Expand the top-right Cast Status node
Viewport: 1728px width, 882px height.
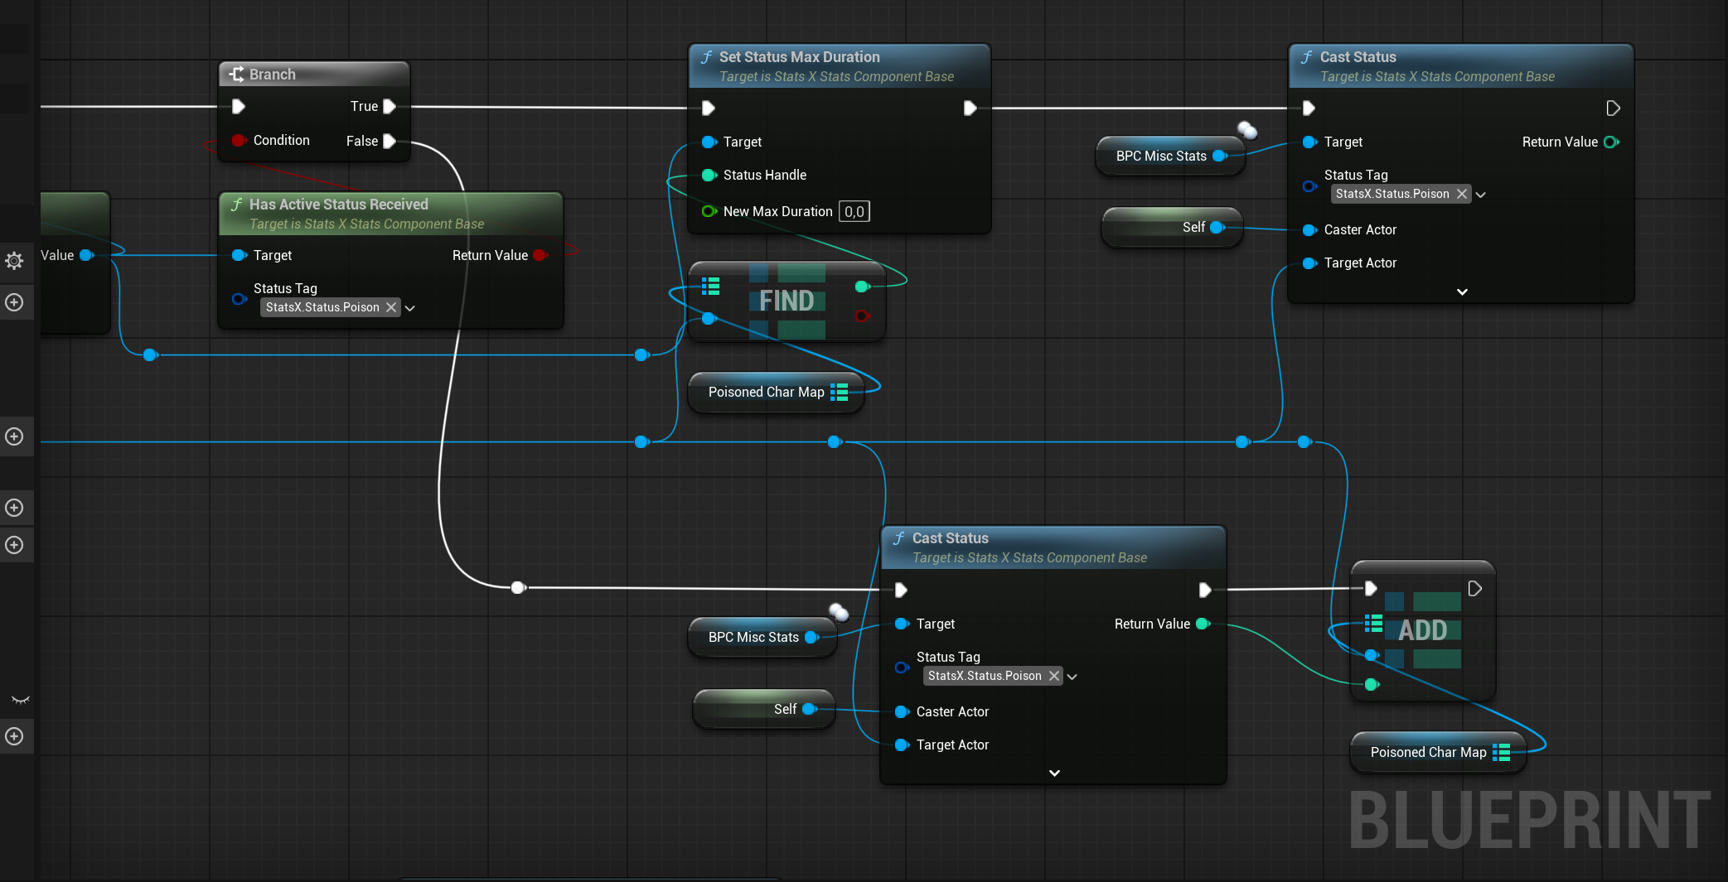[1462, 292]
